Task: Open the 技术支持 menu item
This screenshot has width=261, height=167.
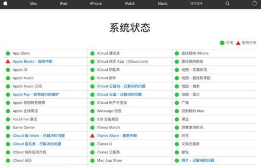Action: pyautogui.click(x=196, y=3)
